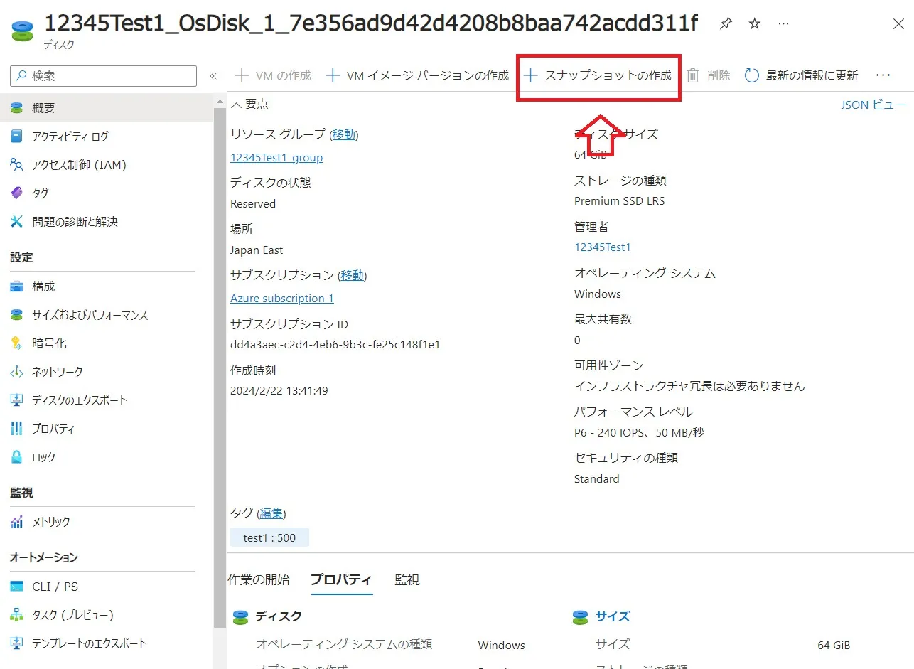This screenshot has height=669, width=914.
Task: Collapse the sidebar with double chevron
Action: pos(213,75)
